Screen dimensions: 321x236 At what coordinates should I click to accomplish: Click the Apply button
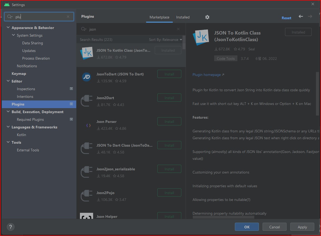302,227
